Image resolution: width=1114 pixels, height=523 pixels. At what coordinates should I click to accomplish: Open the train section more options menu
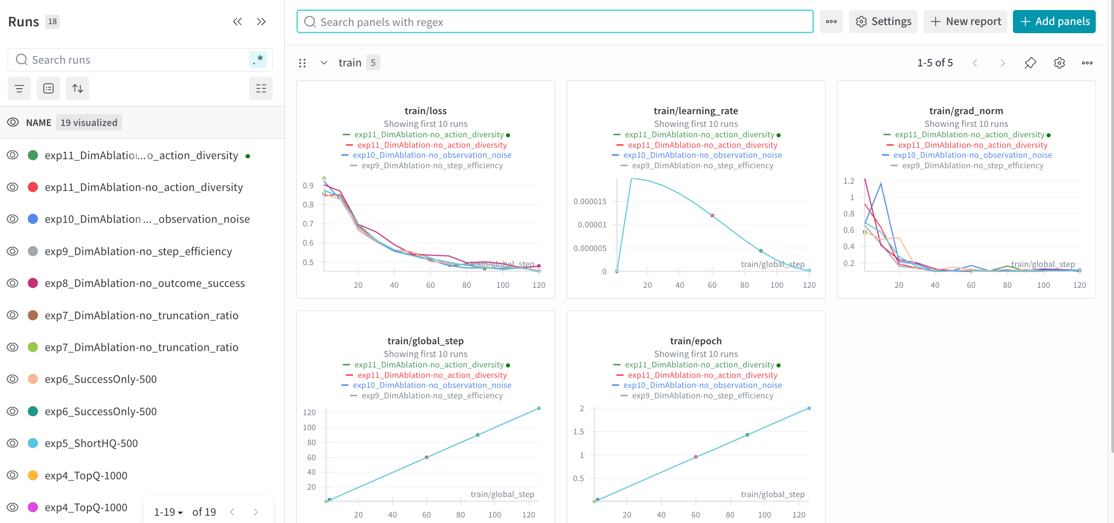[x=1087, y=63]
